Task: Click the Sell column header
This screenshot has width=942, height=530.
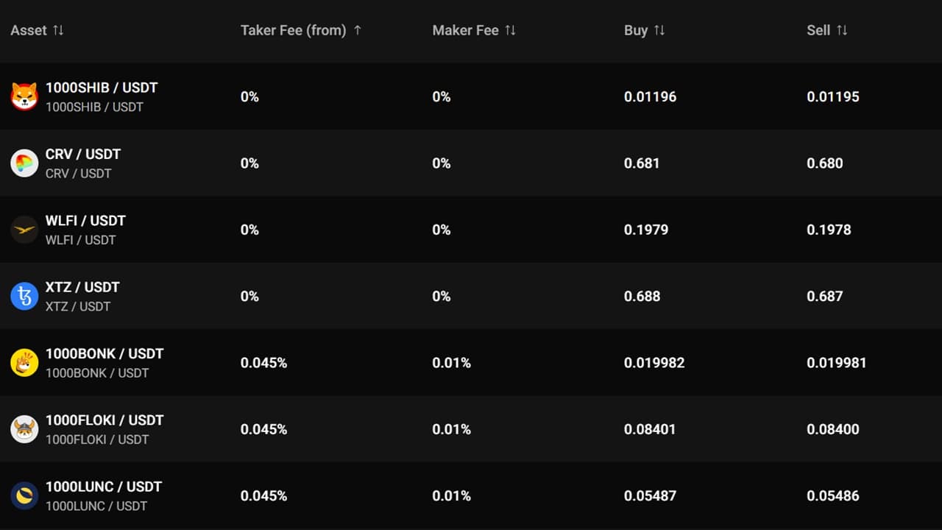Action: [818, 30]
